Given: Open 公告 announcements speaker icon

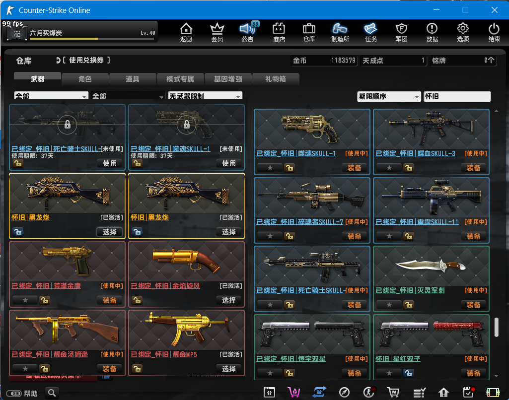Looking at the screenshot, I should 248,32.
